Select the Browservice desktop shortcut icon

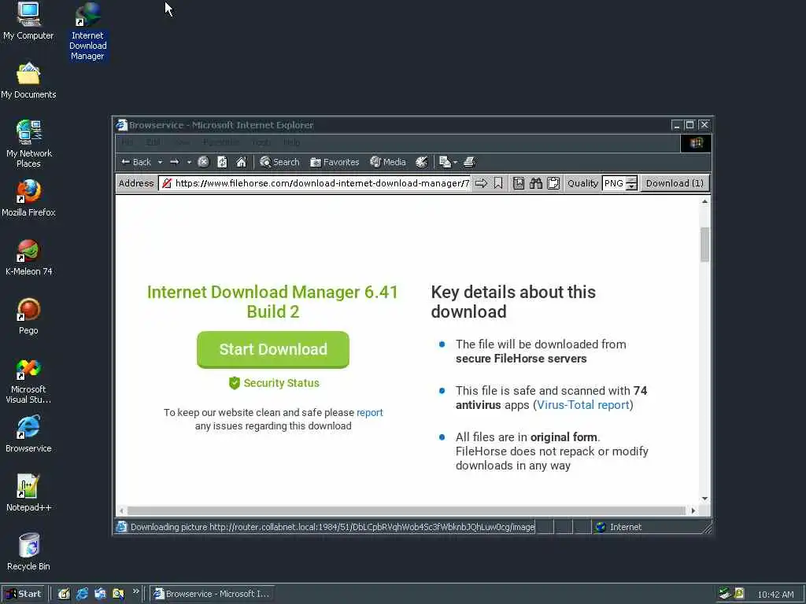pyautogui.click(x=28, y=434)
